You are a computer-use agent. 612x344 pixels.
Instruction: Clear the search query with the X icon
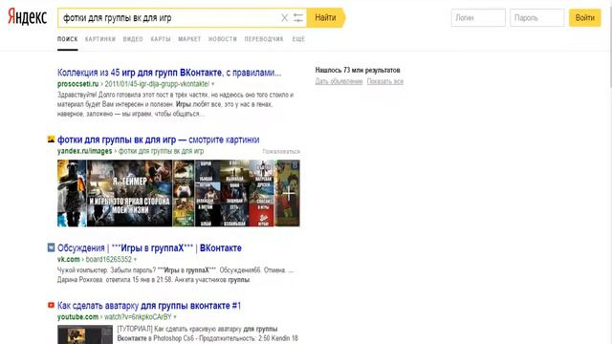tap(285, 17)
